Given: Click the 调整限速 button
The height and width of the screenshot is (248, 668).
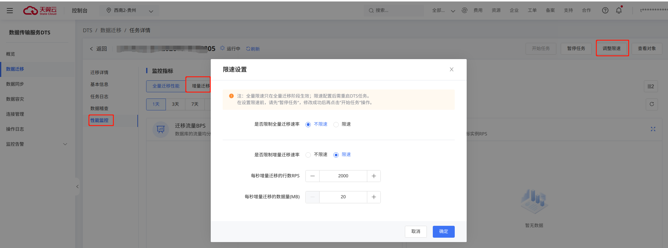Looking at the screenshot, I should pyautogui.click(x=612, y=48).
